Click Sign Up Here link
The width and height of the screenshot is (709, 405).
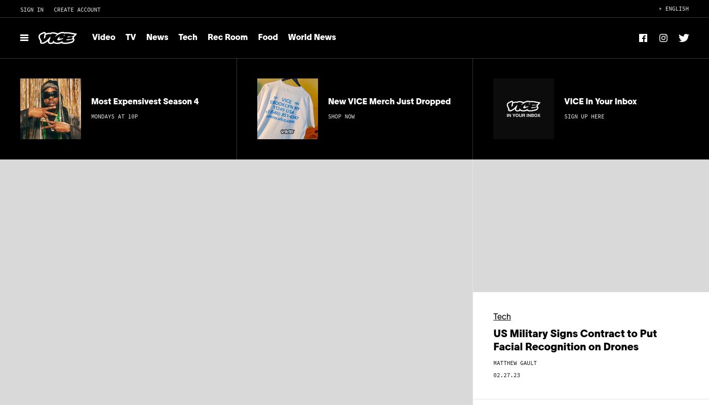tap(584, 116)
